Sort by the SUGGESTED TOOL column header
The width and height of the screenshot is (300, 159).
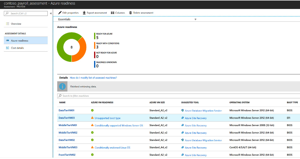point(190,102)
